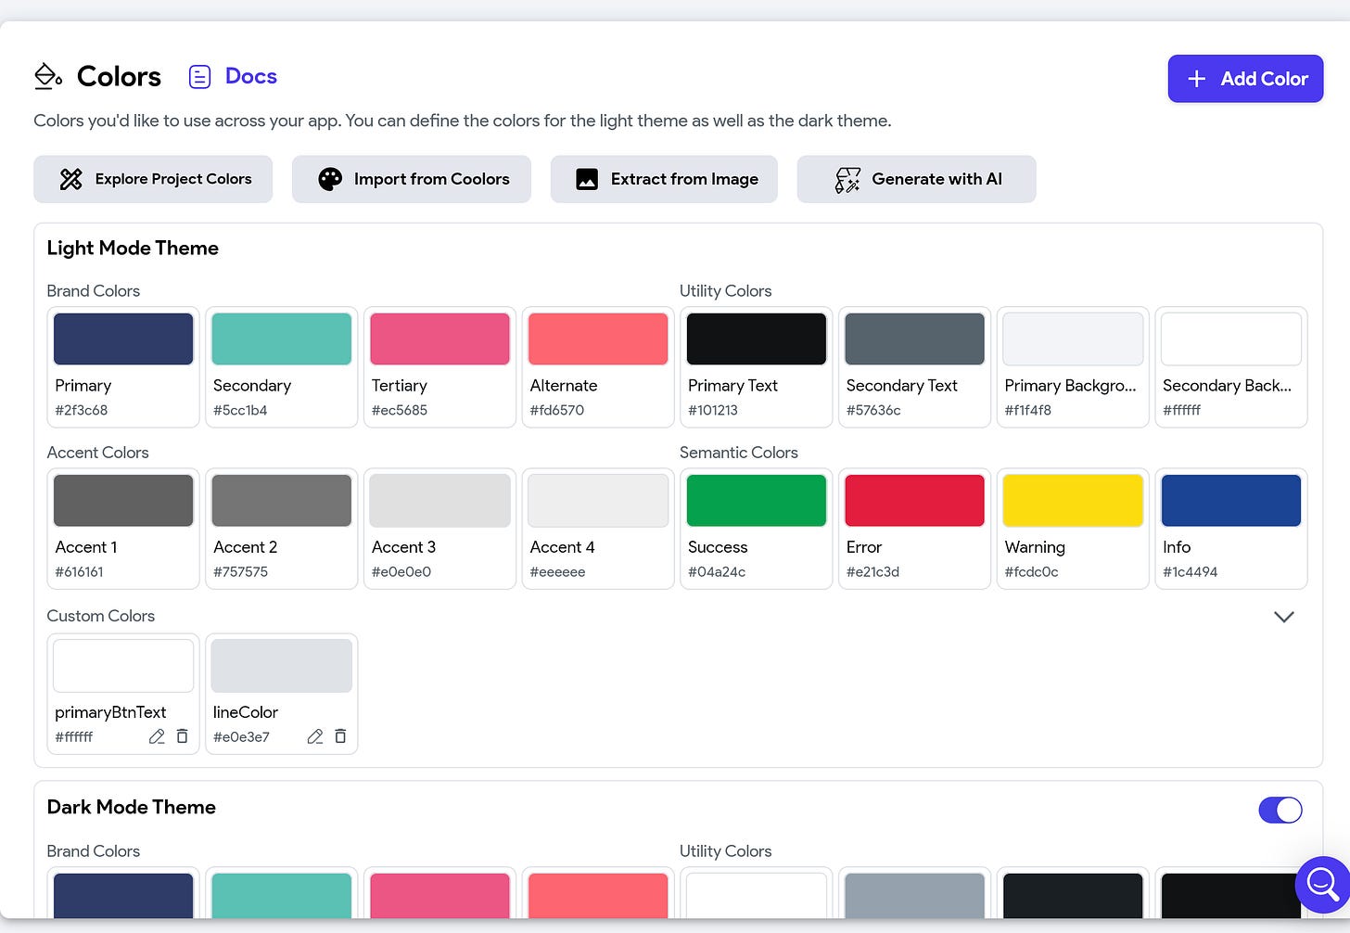The height and width of the screenshot is (933, 1350).
Task: Click the hex value #1c4494
Action: pos(1191,572)
